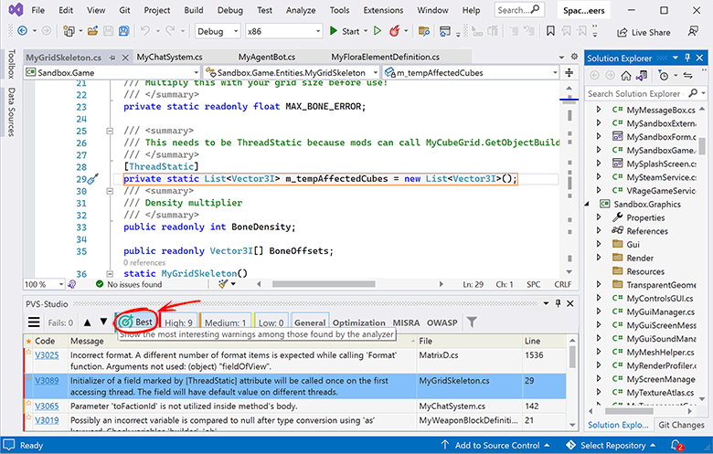
Task: Open the Debug configuration dropdown
Action: pos(218,31)
